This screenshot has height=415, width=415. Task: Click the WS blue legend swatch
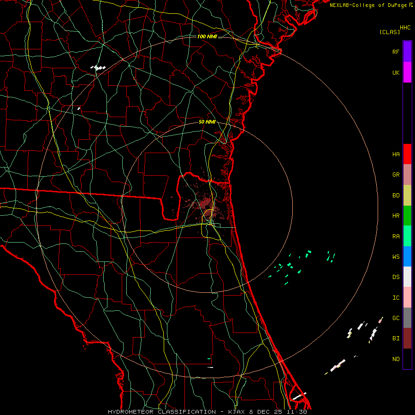click(407, 256)
